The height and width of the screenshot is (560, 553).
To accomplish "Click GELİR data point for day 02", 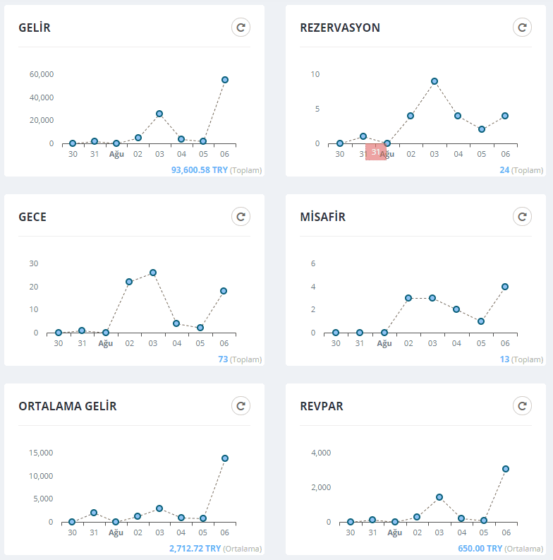I will pos(138,138).
